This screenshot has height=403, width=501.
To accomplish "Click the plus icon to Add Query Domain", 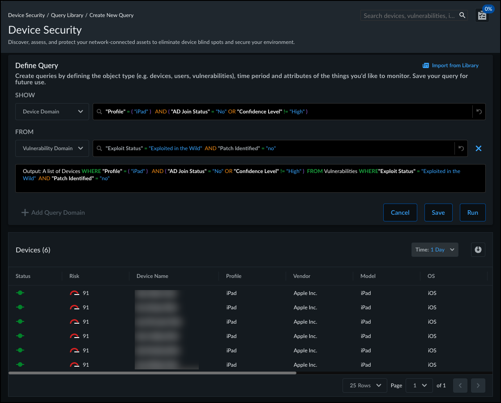I will point(25,212).
